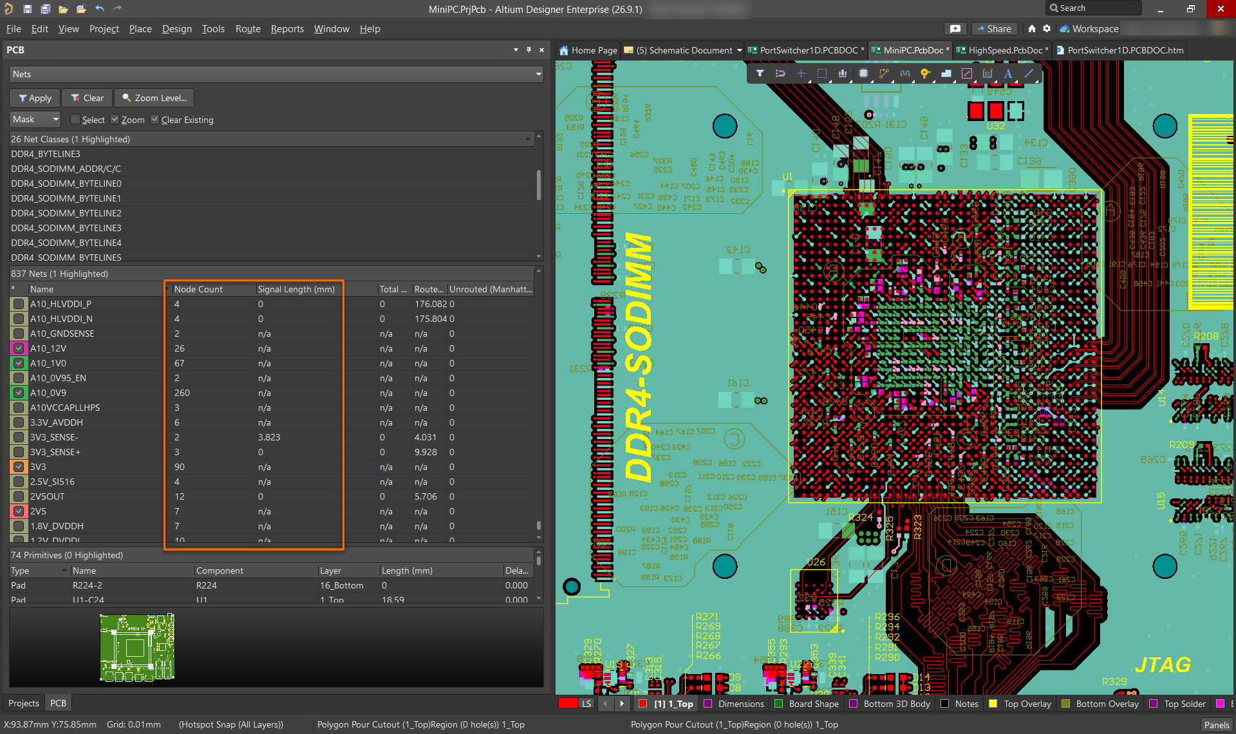
Task: Open the snapping magnet tool
Action: (780, 73)
